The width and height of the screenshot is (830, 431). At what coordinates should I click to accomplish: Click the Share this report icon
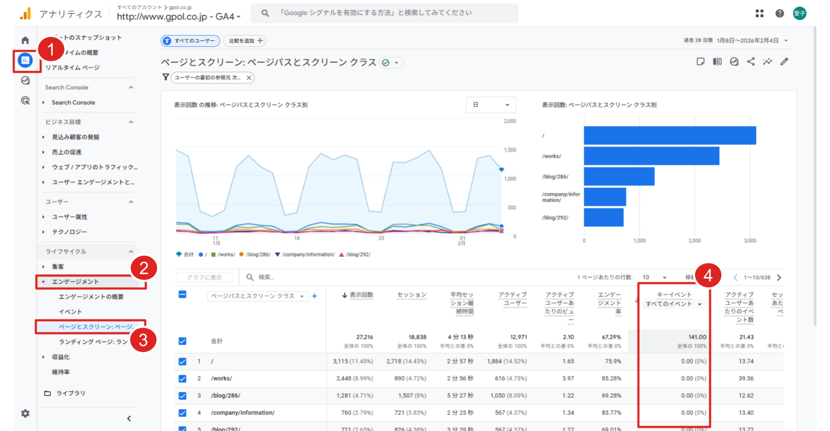coord(751,62)
